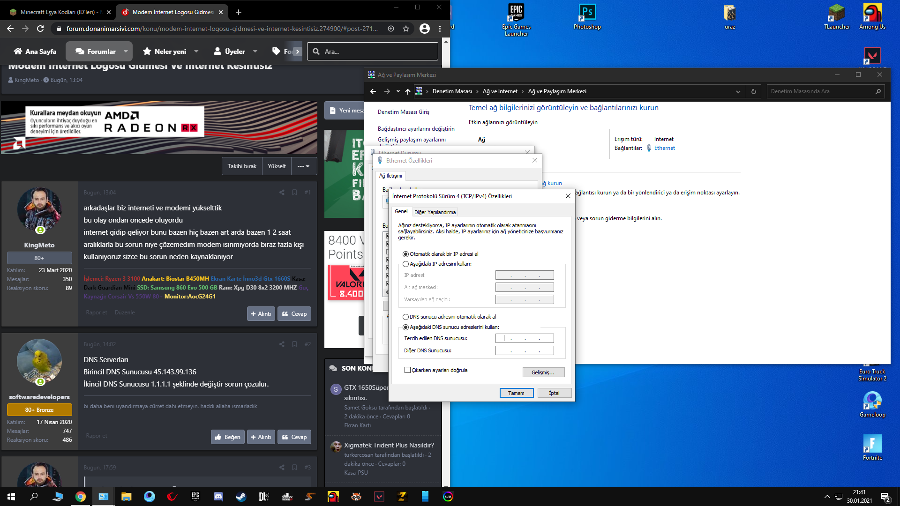Click Beğen on softwaredevelopers' post
Screen dimensions: 900x506
pos(227,437)
